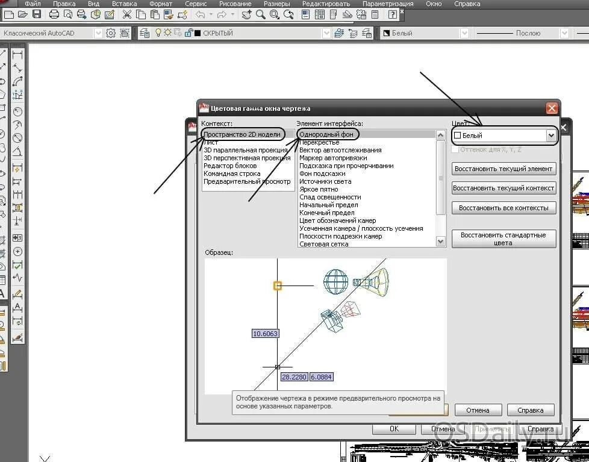Select the Cut scissors icon

point(127,14)
